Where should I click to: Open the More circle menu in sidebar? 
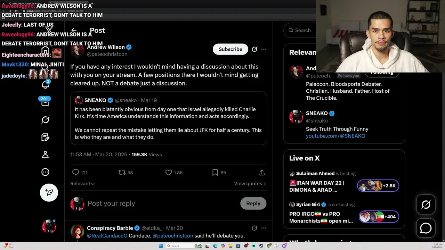(x=46, y=172)
